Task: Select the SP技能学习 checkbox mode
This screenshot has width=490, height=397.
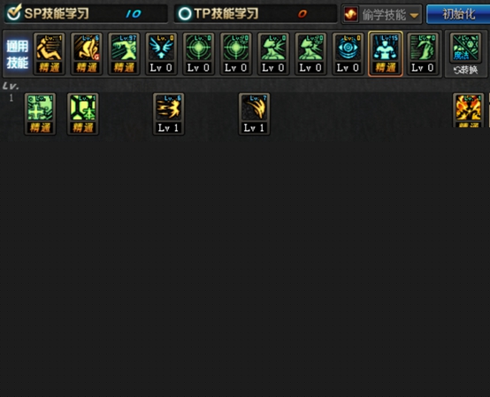Action: 14,12
